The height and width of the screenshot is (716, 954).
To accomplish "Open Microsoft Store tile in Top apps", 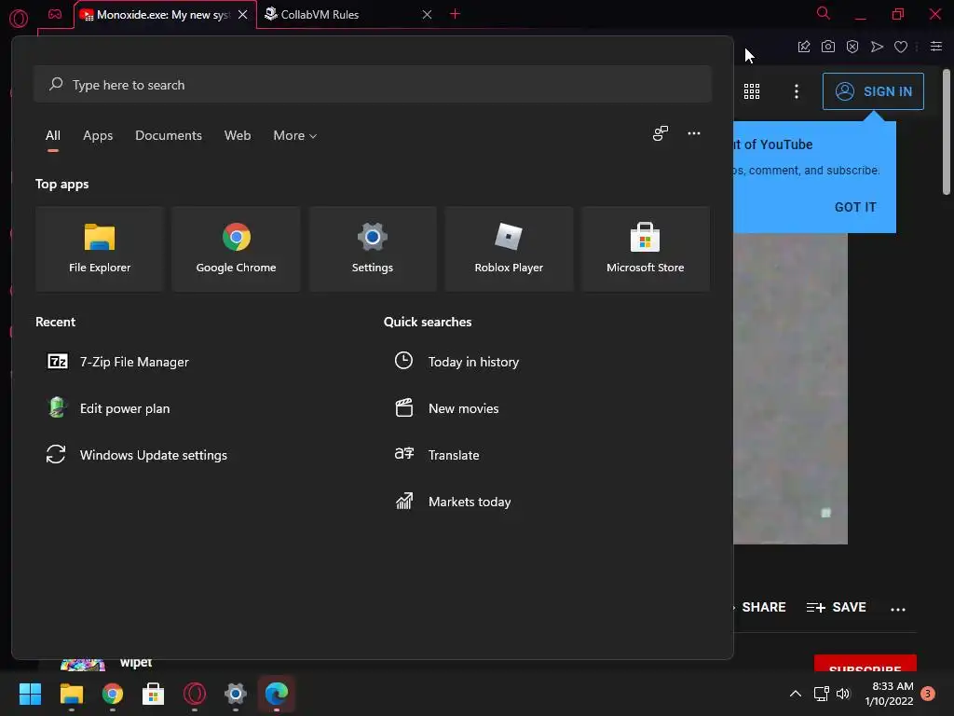I will tap(645, 249).
